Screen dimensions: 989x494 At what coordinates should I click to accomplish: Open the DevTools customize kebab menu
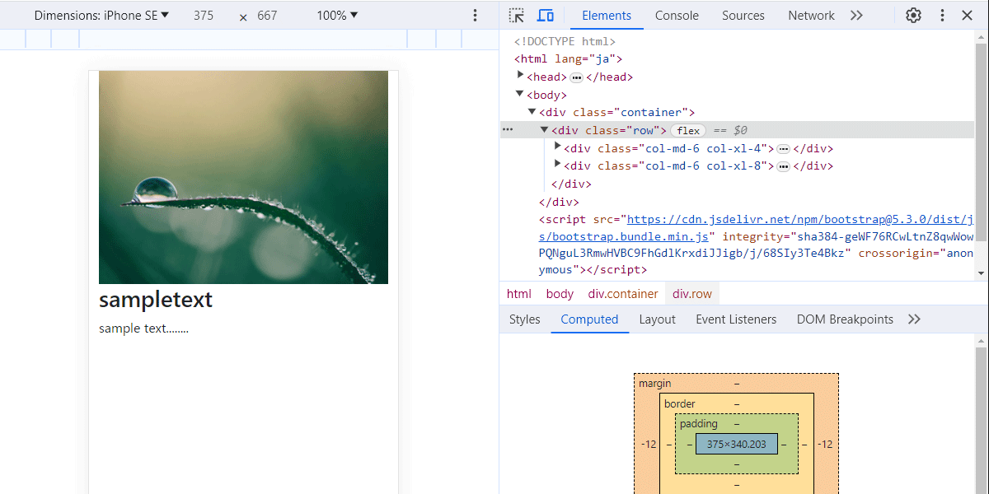[942, 16]
